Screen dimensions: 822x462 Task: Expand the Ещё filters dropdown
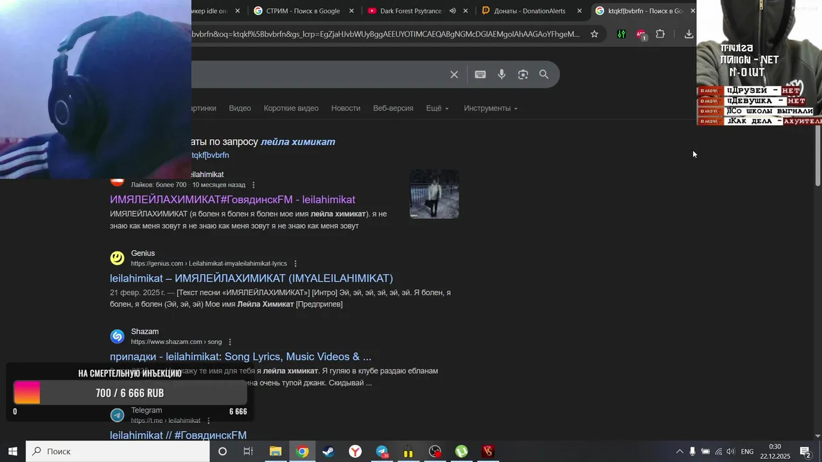[437, 108]
